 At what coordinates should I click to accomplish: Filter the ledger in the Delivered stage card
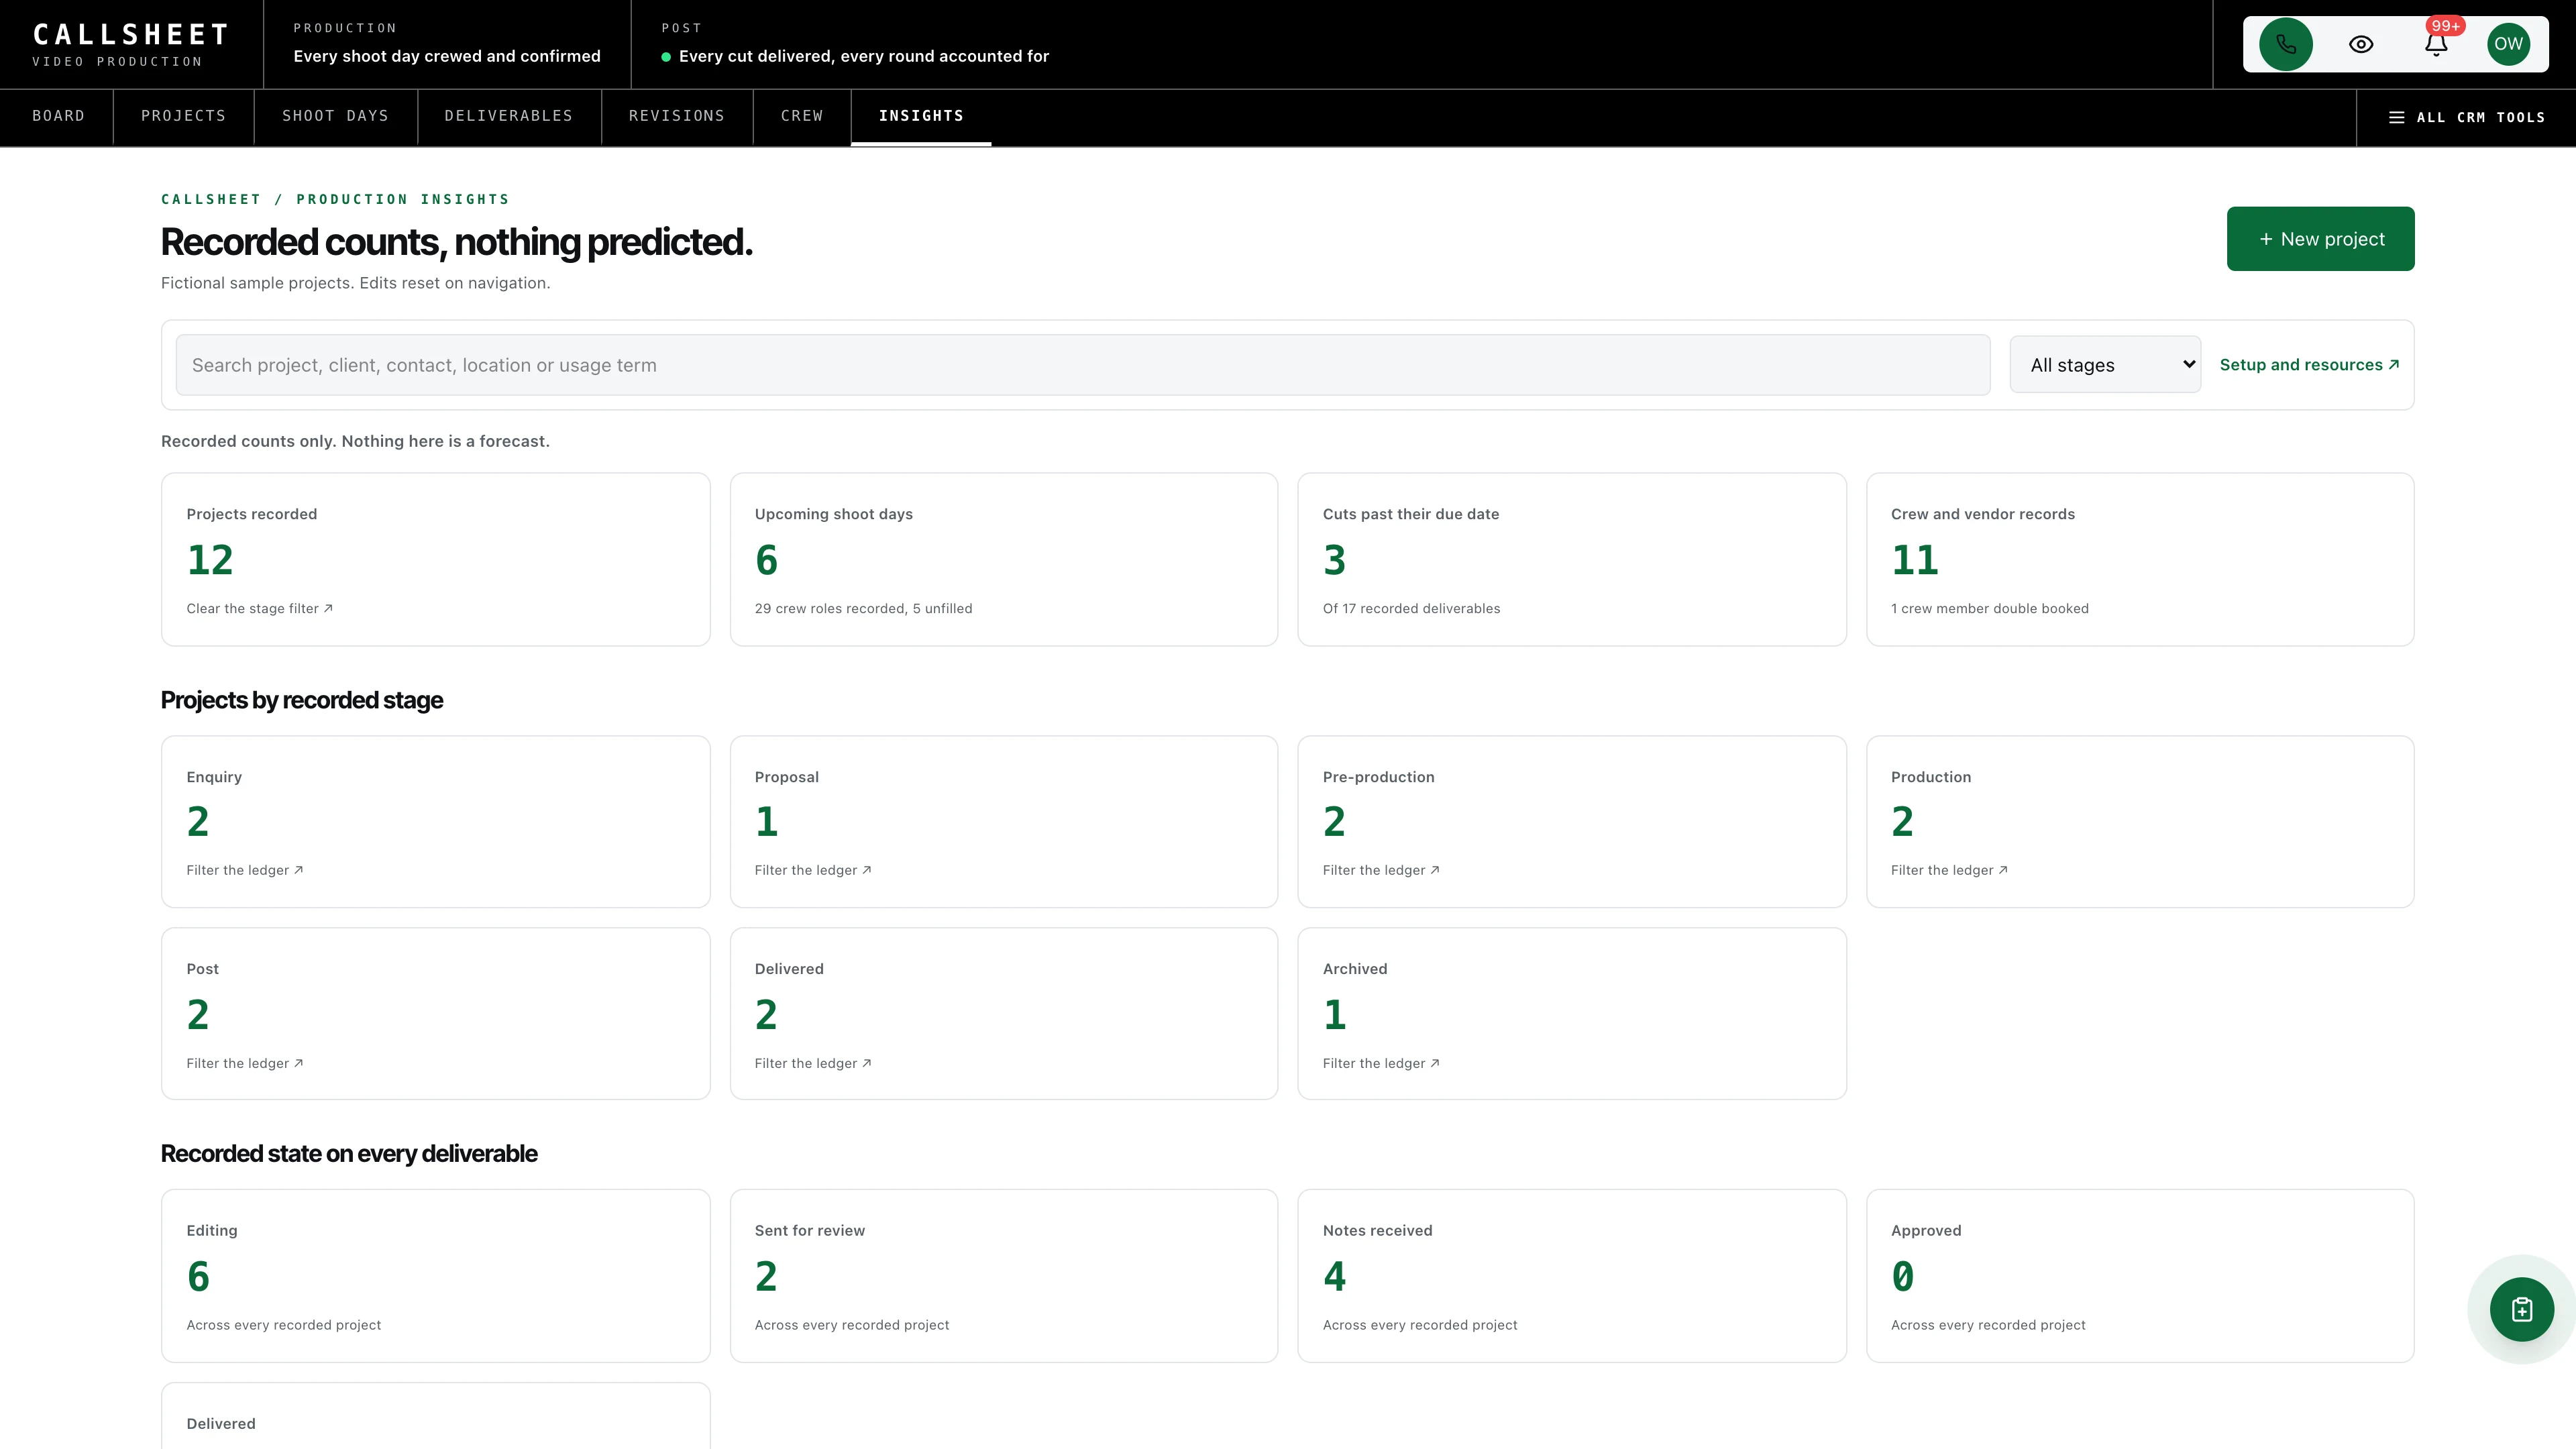812,1063
